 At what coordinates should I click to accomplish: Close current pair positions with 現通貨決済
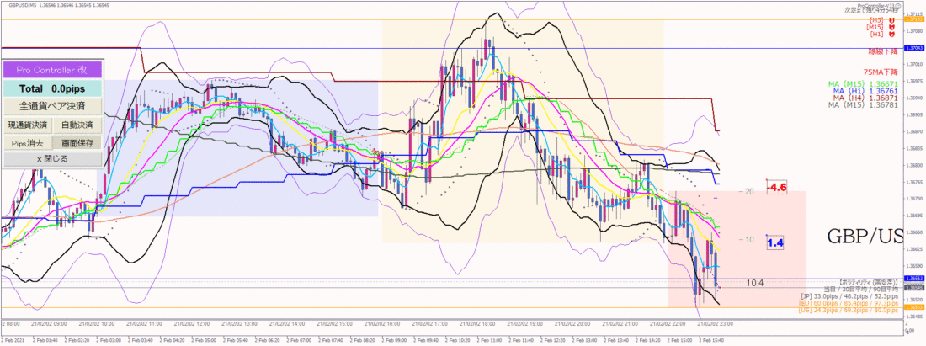click(x=28, y=125)
